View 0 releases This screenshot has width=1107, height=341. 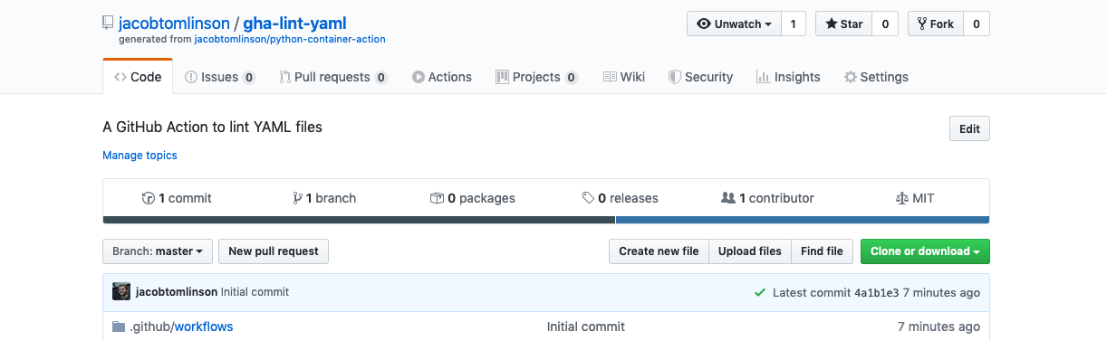(621, 198)
